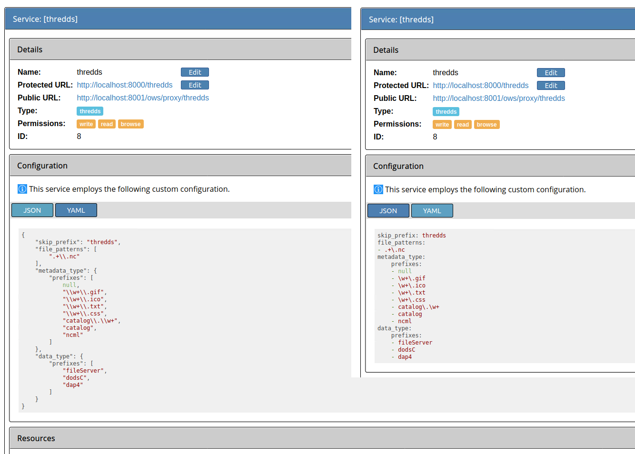The width and height of the screenshot is (635, 454).
Task: Click the write permission badge in left panel
Action: [x=86, y=124]
